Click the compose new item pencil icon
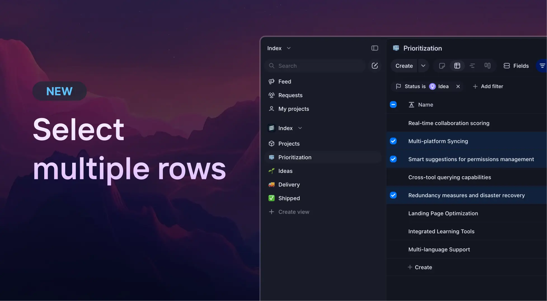The height and width of the screenshot is (301, 547). (x=375, y=66)
